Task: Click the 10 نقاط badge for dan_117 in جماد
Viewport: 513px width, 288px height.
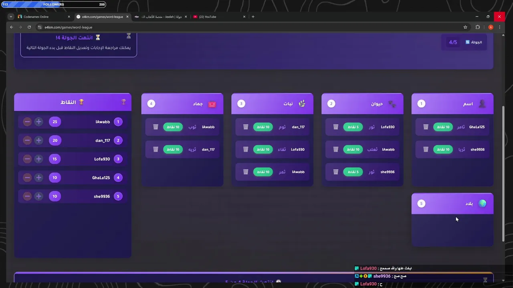Action: coord(173,149)
